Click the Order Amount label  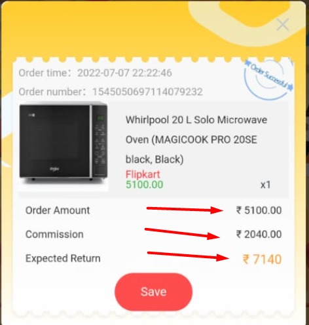click(x=58, y=210)
